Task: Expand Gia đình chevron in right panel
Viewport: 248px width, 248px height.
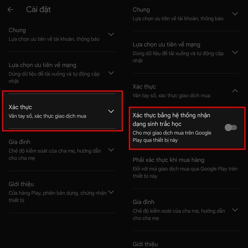Action: [x=235, y=210]
